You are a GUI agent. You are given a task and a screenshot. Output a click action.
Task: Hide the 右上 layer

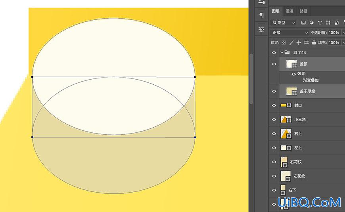tap(274, 134)
